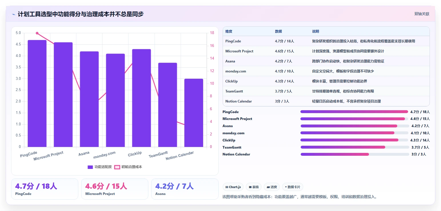Select the Notion Calendar table row name

239,101
